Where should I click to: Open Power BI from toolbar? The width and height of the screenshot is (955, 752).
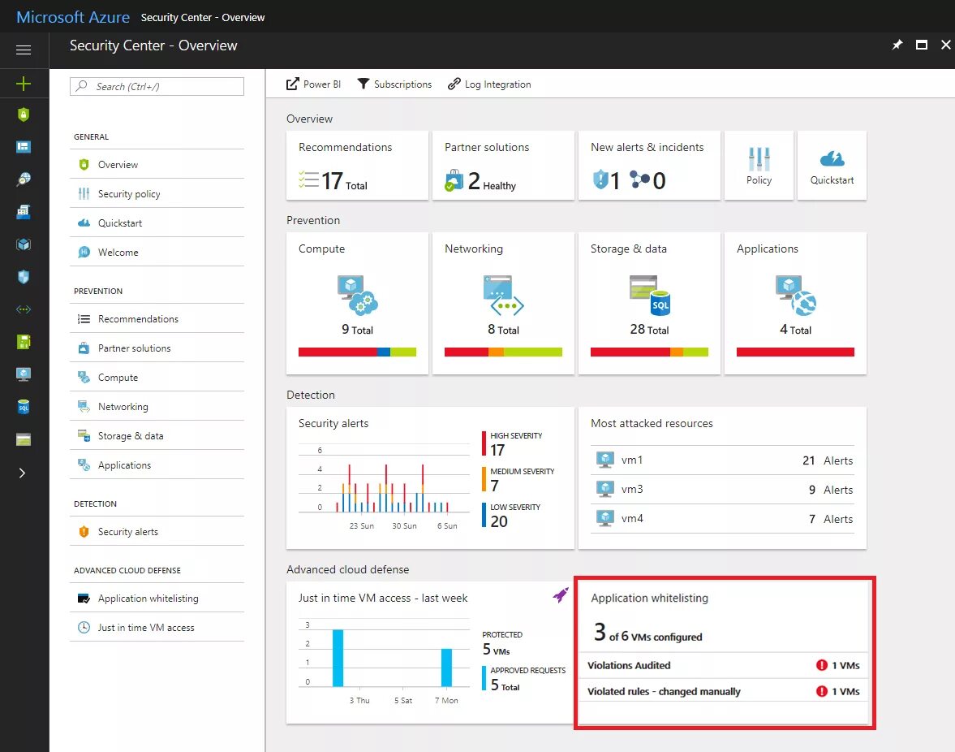314,84
